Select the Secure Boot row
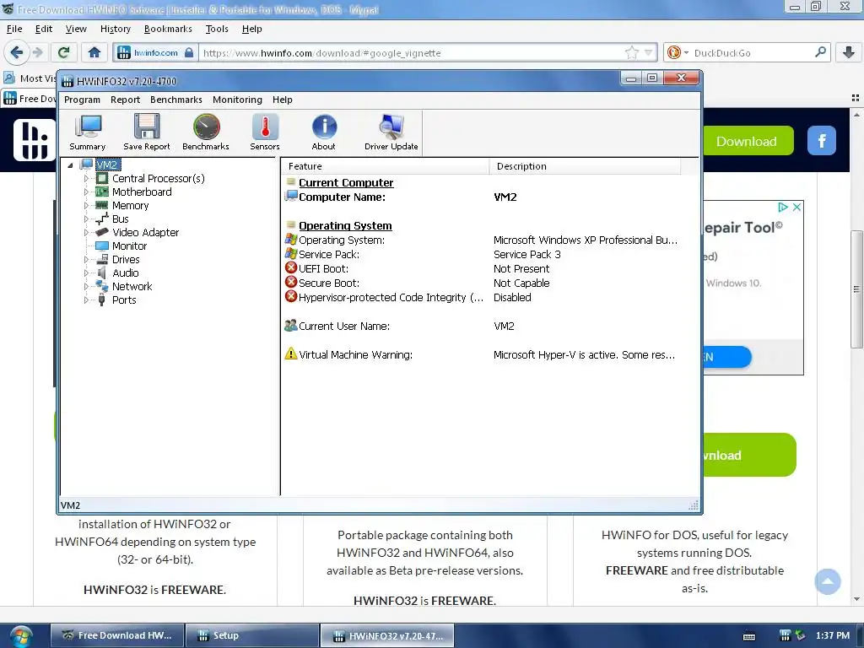This screenshot has height=648, width=864. pos(482,283)
